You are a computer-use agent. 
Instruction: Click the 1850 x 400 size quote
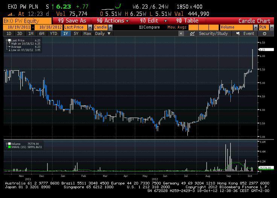(x=190, y=7)
